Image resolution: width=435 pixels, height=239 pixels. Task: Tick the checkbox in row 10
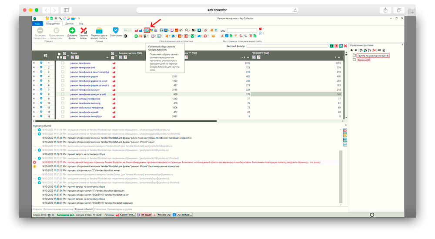click(63, 103)
